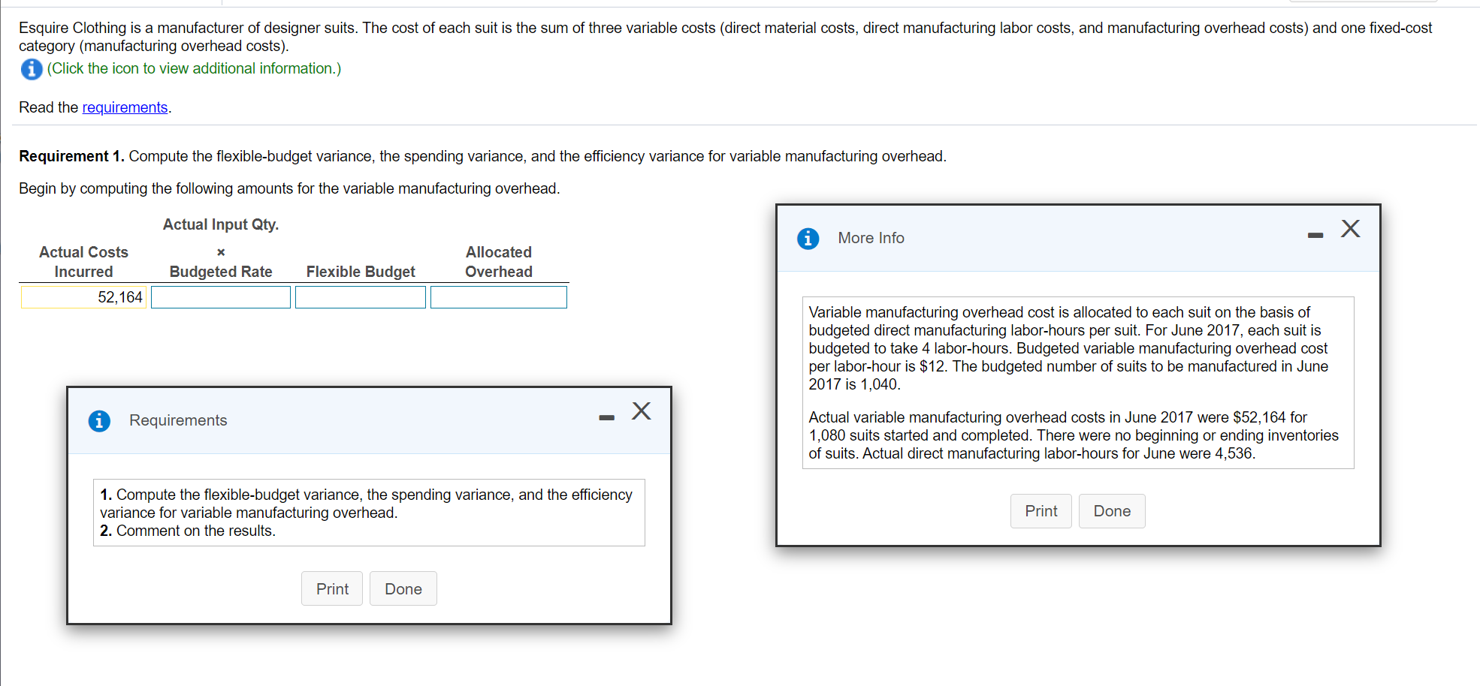Click the Flexible Budget input box
Viewport: 1480px width, 686px height.
(x=361, y=297)
